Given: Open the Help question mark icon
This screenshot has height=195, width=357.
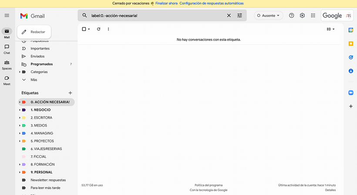Looking at the screenshot, I should [x=291, y=16].
